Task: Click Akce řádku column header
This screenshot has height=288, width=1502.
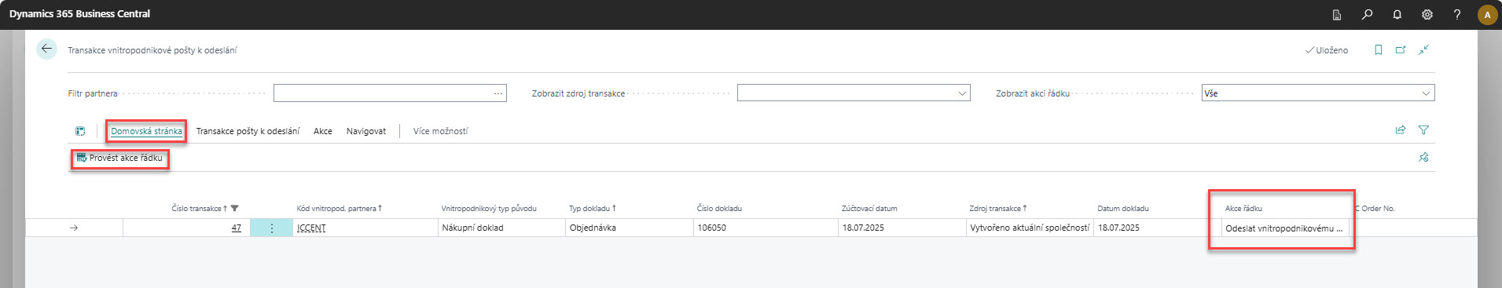Action: coord(1243,208)
